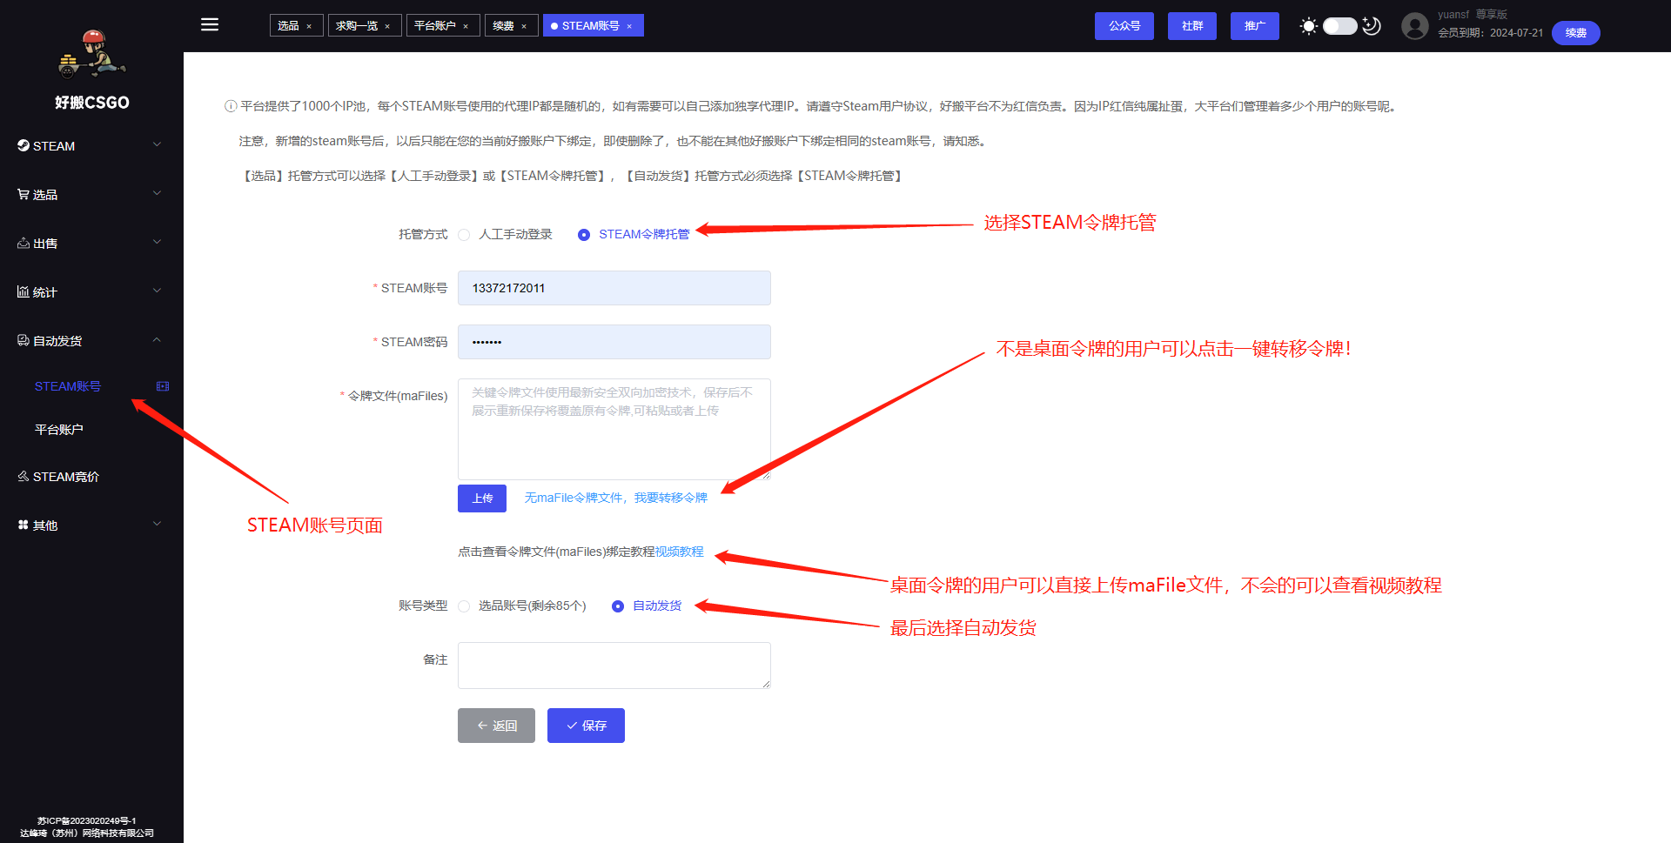
Task: Click the STEAM账号 input field
Action: [x=614, y=288]
